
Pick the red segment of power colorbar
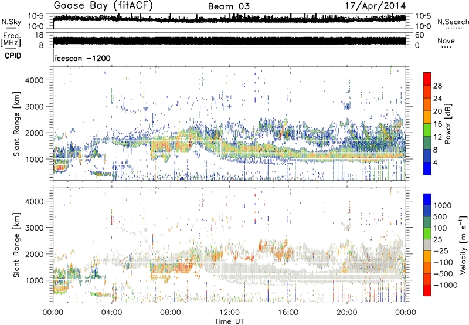[427, 79]
